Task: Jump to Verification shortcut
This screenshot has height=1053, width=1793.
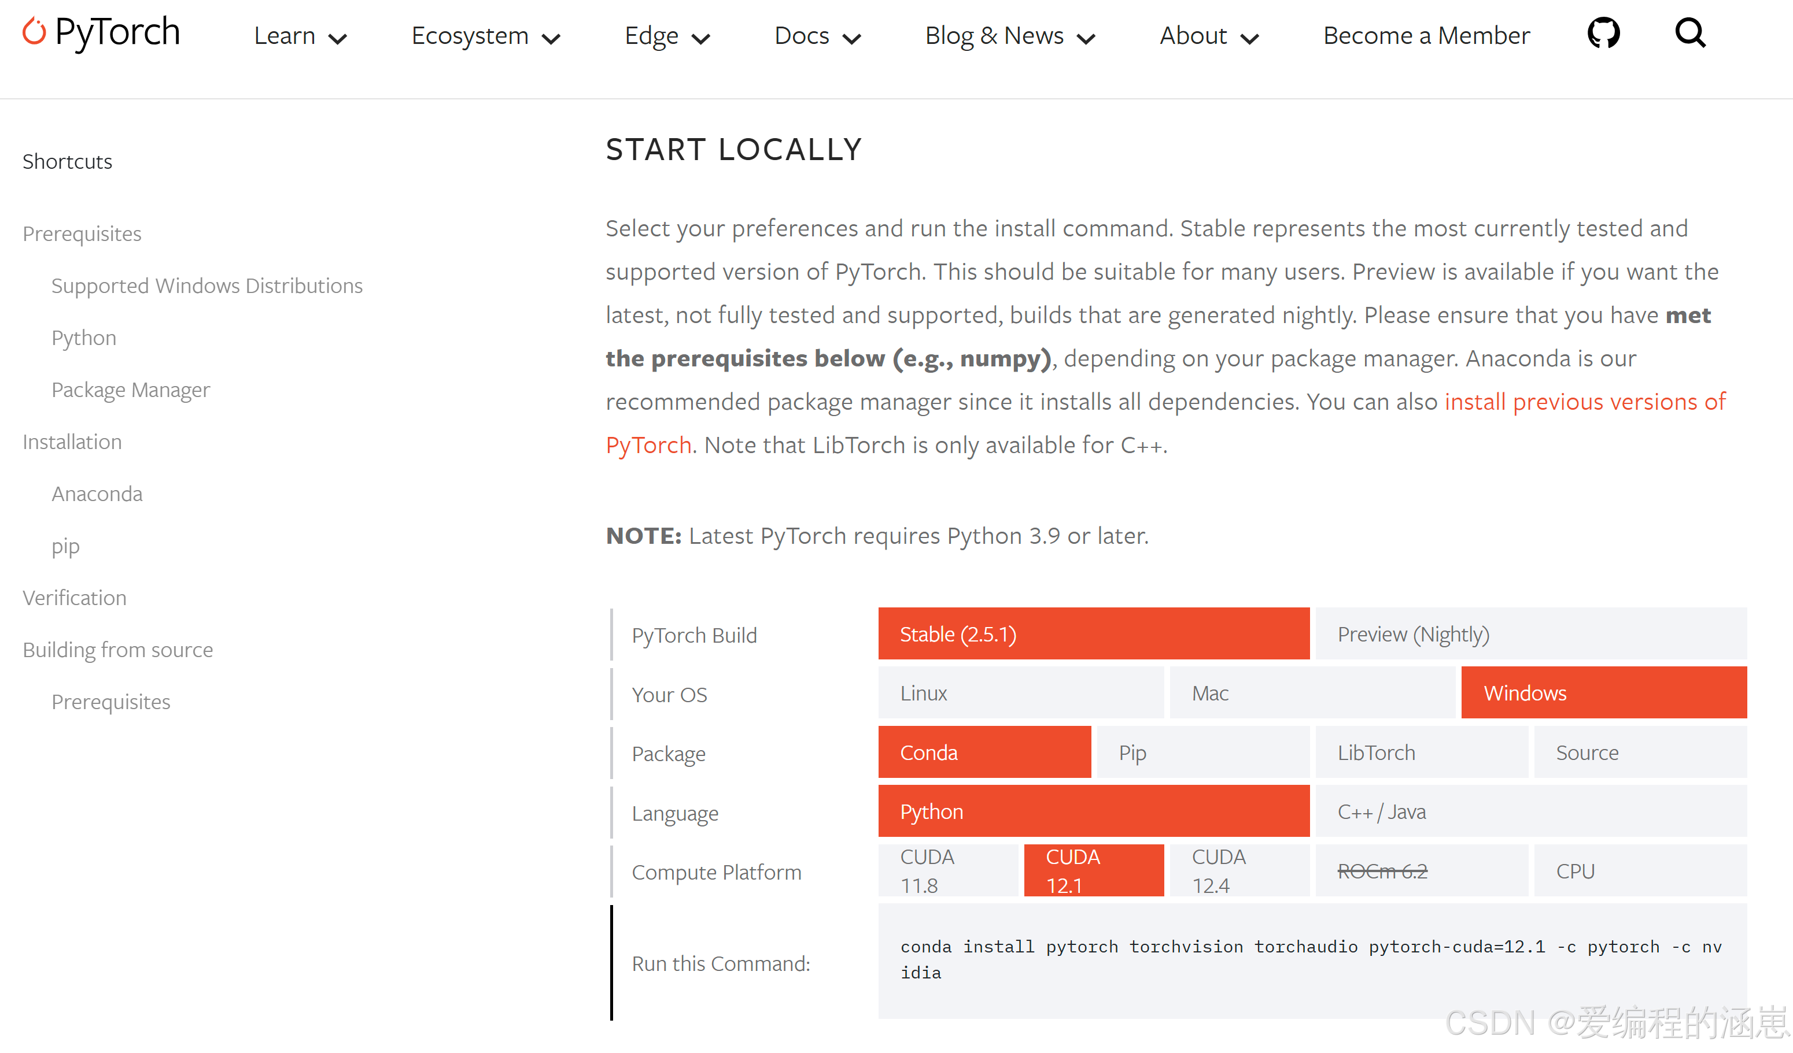Action: (75, 597)
